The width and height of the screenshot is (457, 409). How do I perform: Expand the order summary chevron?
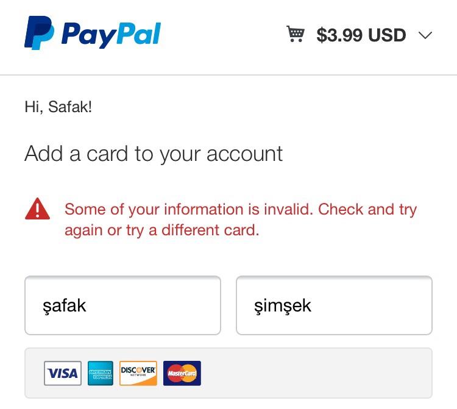pyautogui.click(x=425, y=35)
